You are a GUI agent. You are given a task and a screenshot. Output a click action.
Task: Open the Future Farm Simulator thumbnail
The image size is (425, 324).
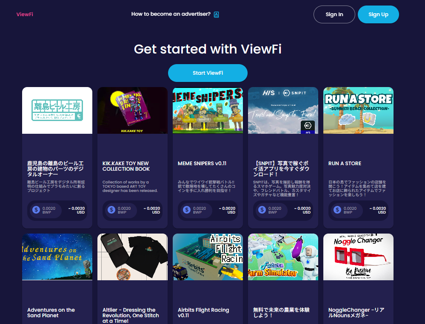tap(283, 257)
